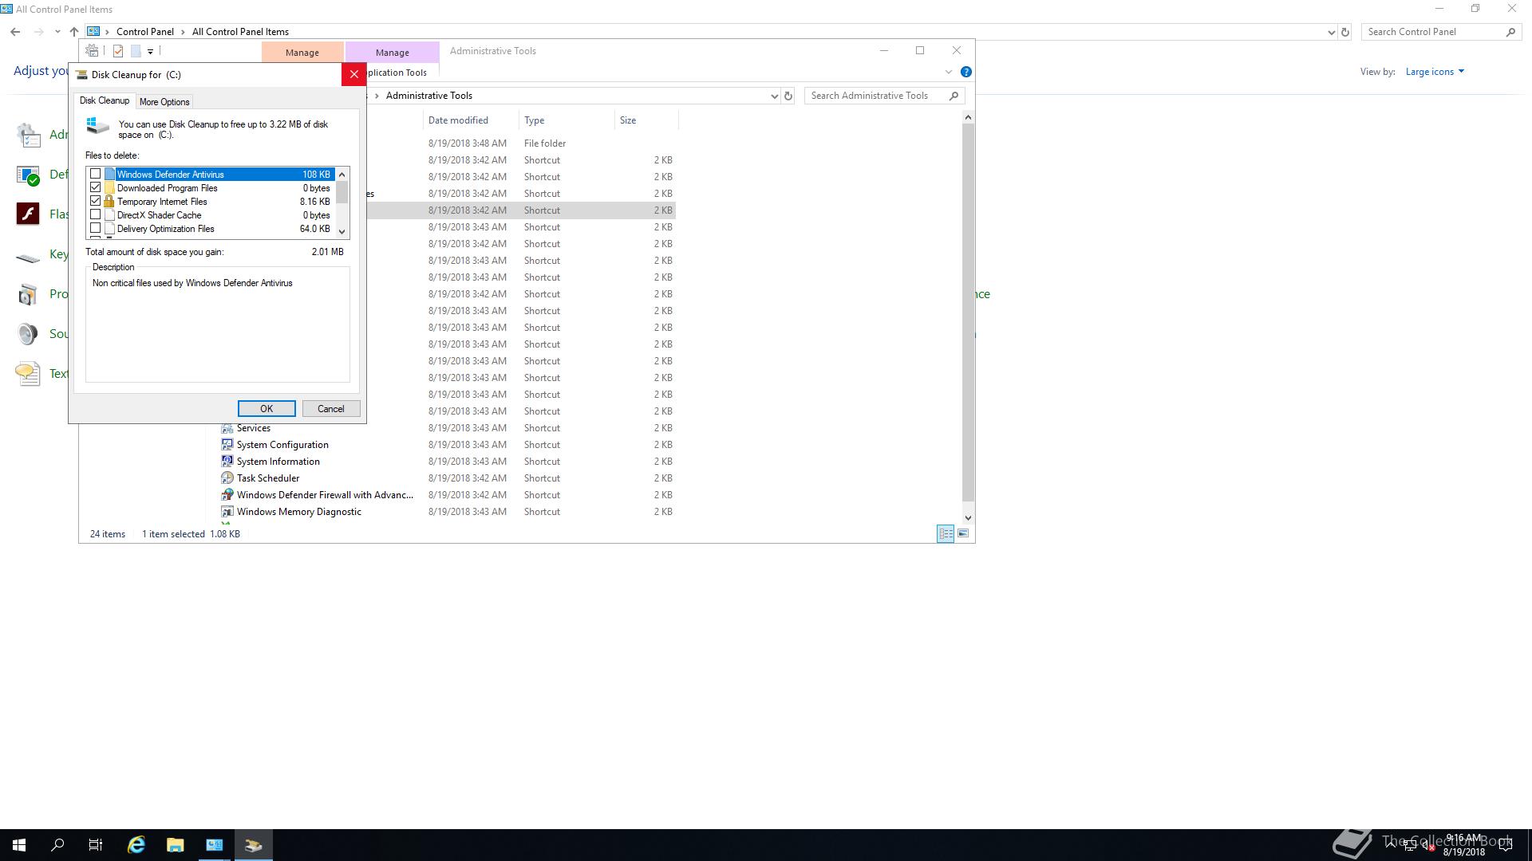Screen dimensions: 1532x861
Task: Open network status tray icon
Action: [x=1409, y=846]
